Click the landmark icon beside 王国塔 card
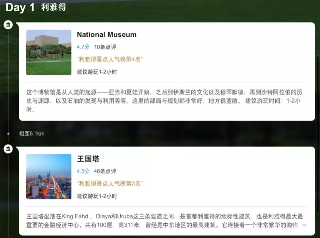Image resolution: width=320 pixels, height=238 pixels. click(x=8, y=149)
